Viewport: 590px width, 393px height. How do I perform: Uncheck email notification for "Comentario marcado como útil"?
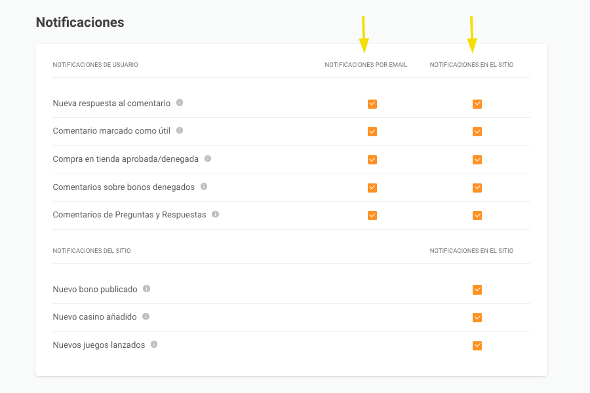pos(372,131)
